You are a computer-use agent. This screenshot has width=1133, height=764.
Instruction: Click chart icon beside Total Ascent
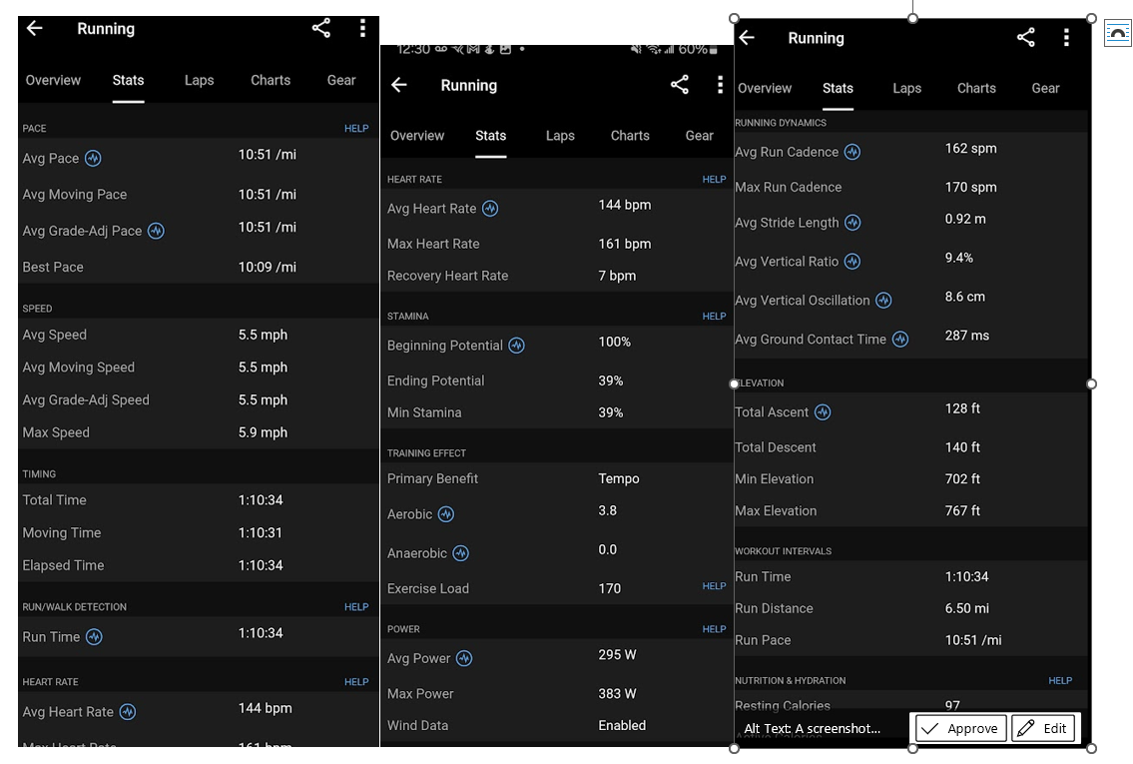(x=823, y=412)
